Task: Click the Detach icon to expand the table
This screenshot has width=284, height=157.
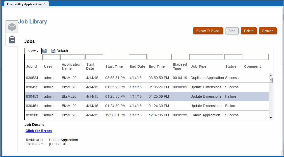Action: [53, 51]
